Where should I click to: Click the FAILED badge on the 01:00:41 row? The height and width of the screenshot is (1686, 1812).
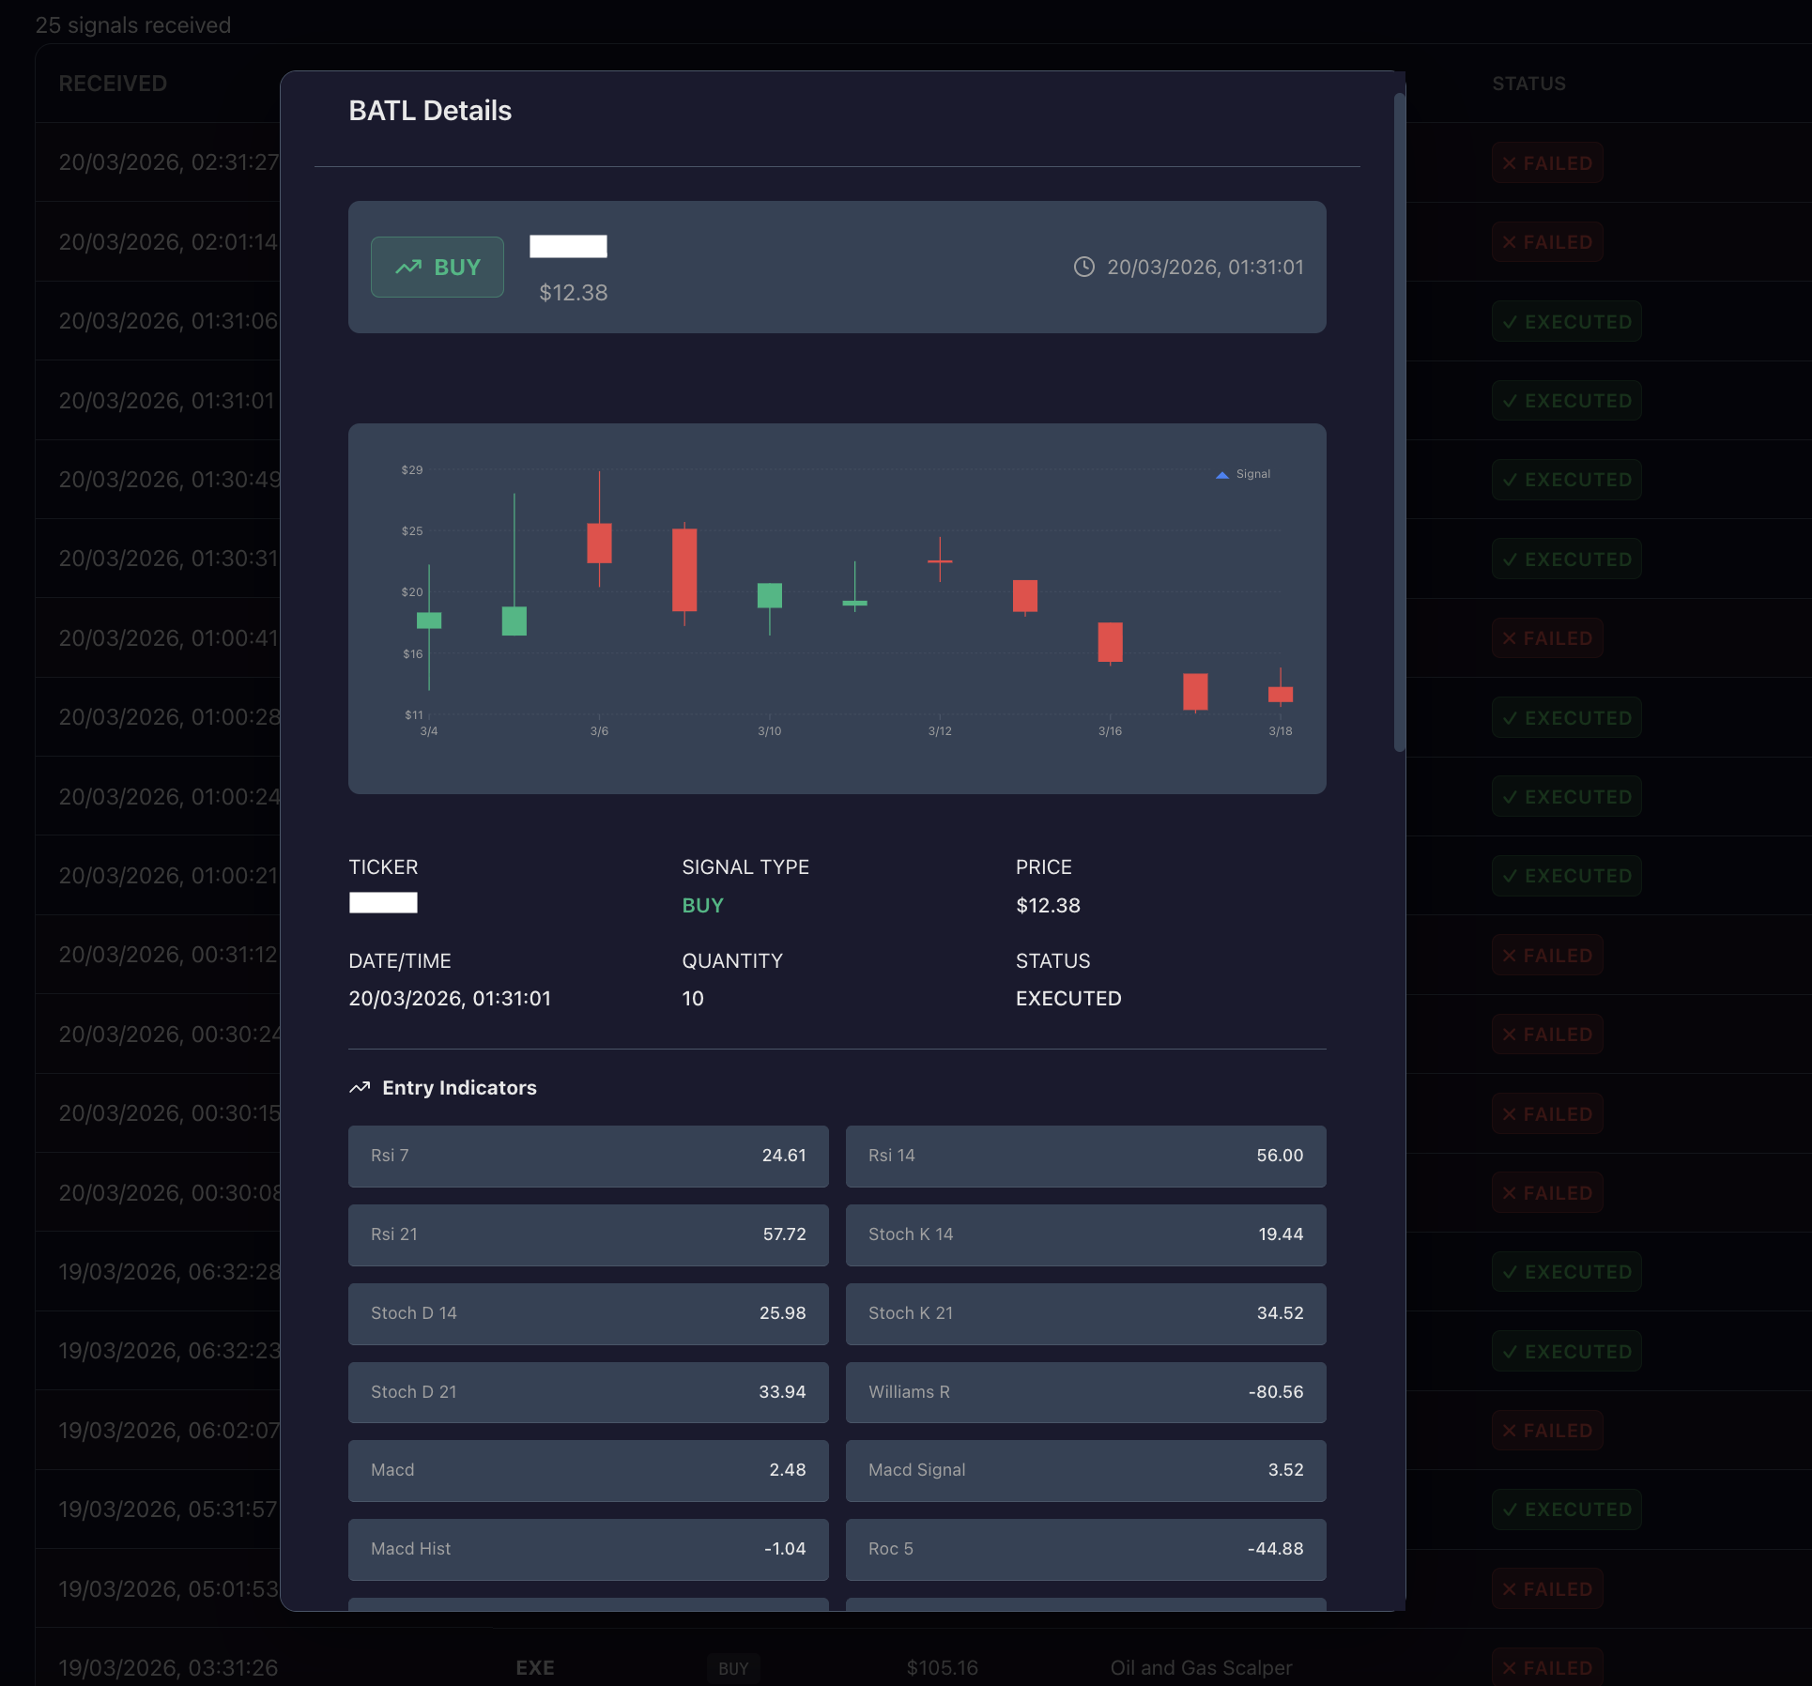click(x=1547, y=638)
